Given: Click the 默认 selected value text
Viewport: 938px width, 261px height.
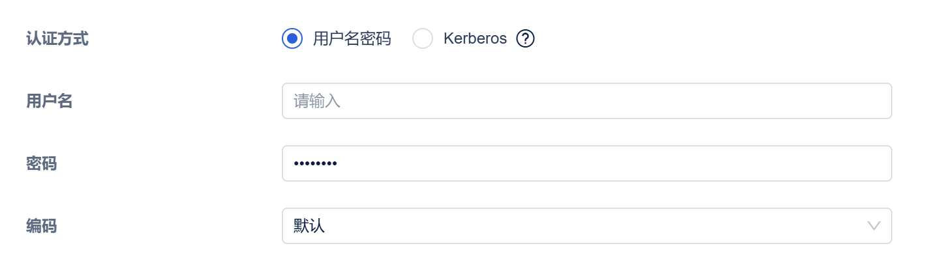Looking at the screenshot, I should tap(309, 226).
